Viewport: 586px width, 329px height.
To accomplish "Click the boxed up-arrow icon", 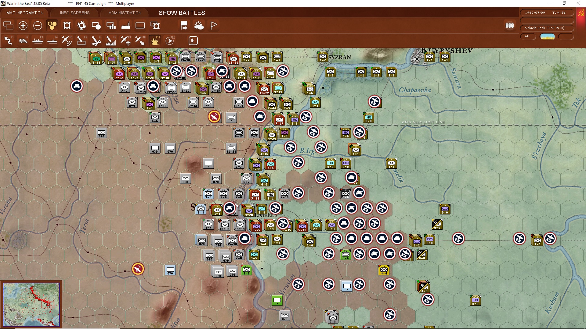I will coord(193,41).
